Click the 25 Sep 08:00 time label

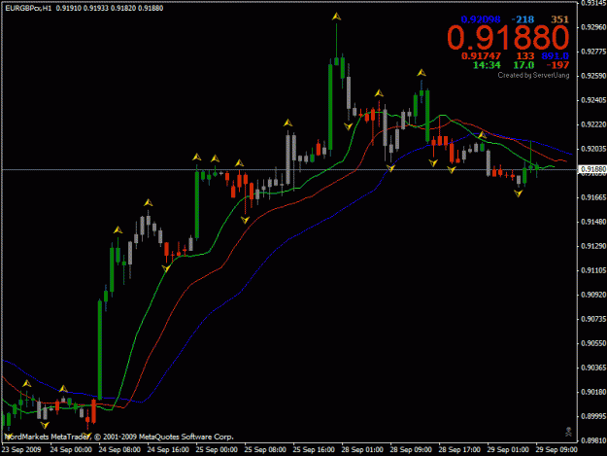(x=265, y=450)
